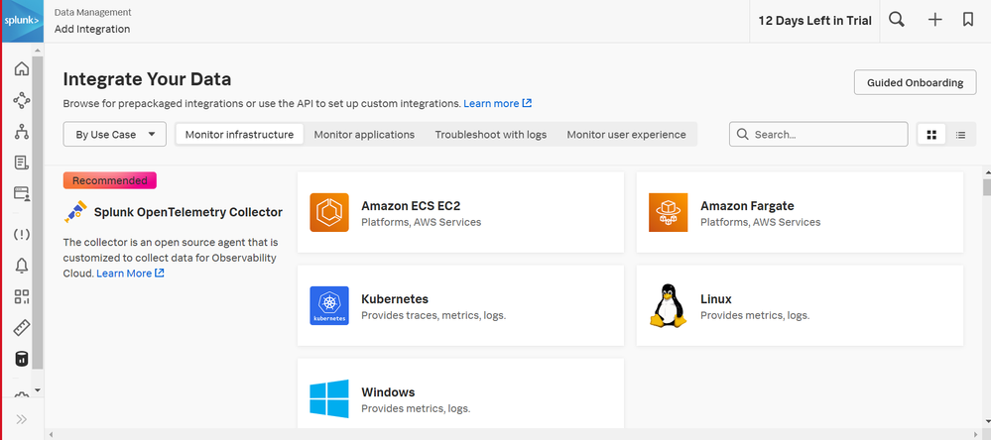Viewport: 991px width, 440px height.
Task: Open Learn More link under OpenTelemetry Collector
Action: (130, 274)
